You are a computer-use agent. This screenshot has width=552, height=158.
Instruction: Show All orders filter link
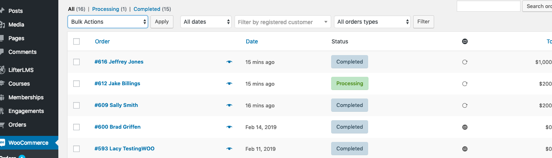pyautogui.click(x=71, y=9)
